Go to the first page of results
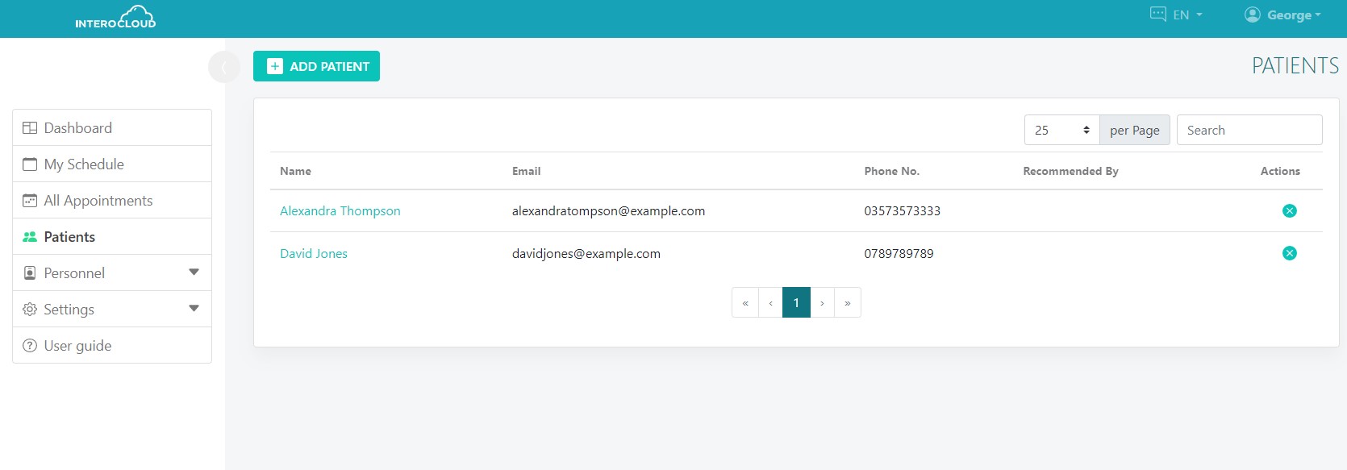Screen dimensions: 1347x470 (x=744, y=303)
